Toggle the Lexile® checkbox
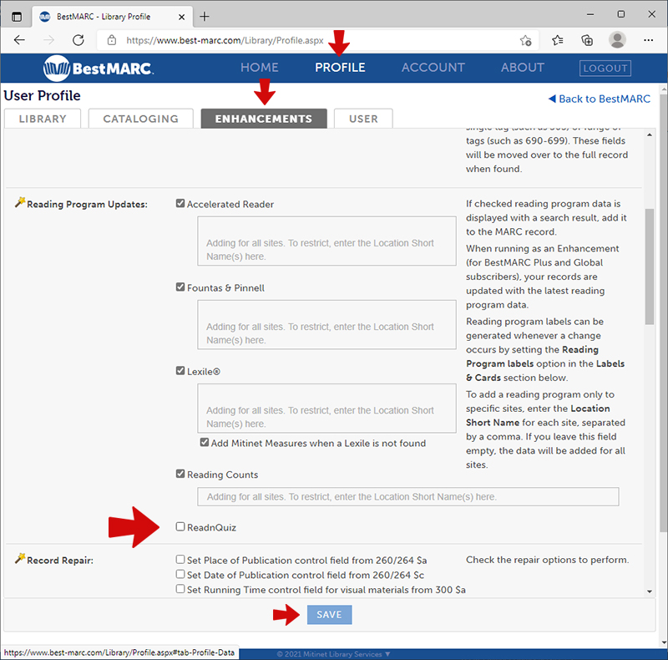668x660 pixels. pos(180,370)
